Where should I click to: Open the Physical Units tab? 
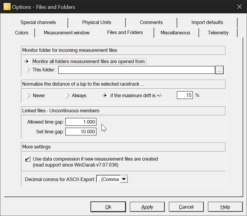[97, 22]
